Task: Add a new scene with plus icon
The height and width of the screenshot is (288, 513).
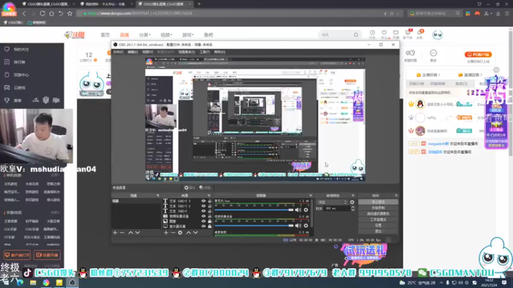Action: coord(115,232)
